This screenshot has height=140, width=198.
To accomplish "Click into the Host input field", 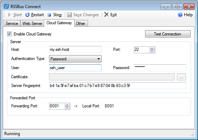I will click(75, 49).
